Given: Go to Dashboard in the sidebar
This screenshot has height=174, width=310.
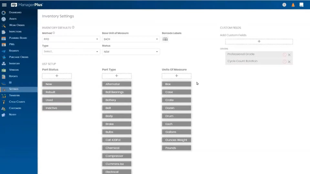Looking at the screenshot, I should [x=15, y=12].
